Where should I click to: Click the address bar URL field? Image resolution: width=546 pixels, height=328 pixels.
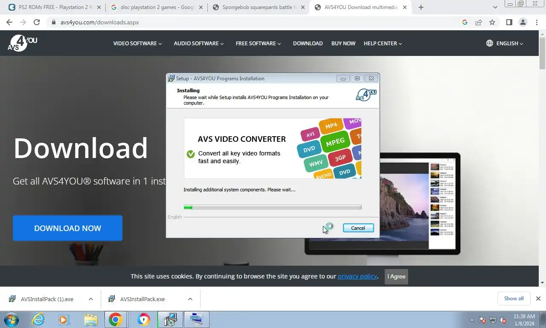[x=256, y=22]
